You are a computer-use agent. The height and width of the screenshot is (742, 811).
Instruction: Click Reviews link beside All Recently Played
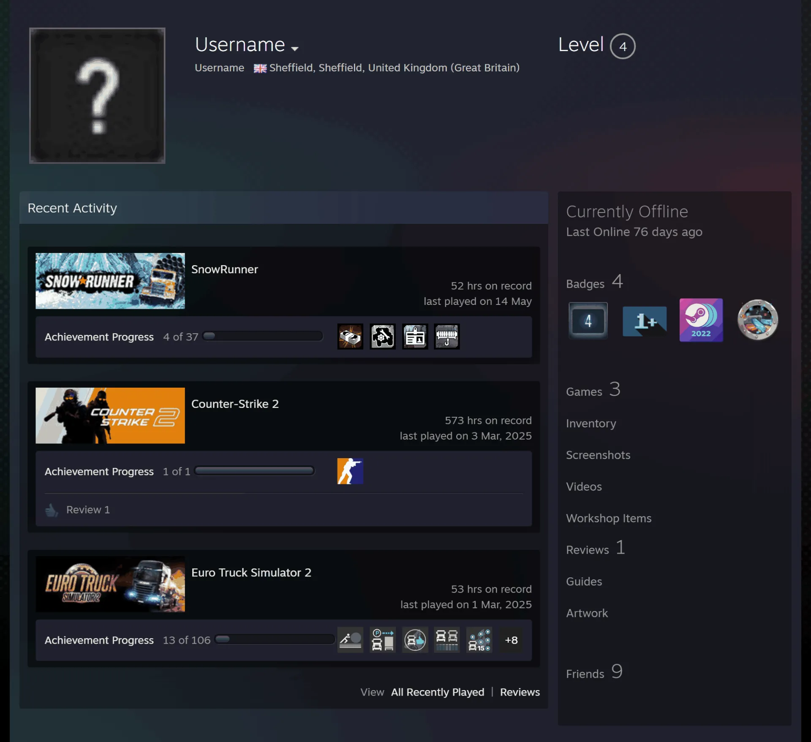pyautogui.click(x=520, y=692)
